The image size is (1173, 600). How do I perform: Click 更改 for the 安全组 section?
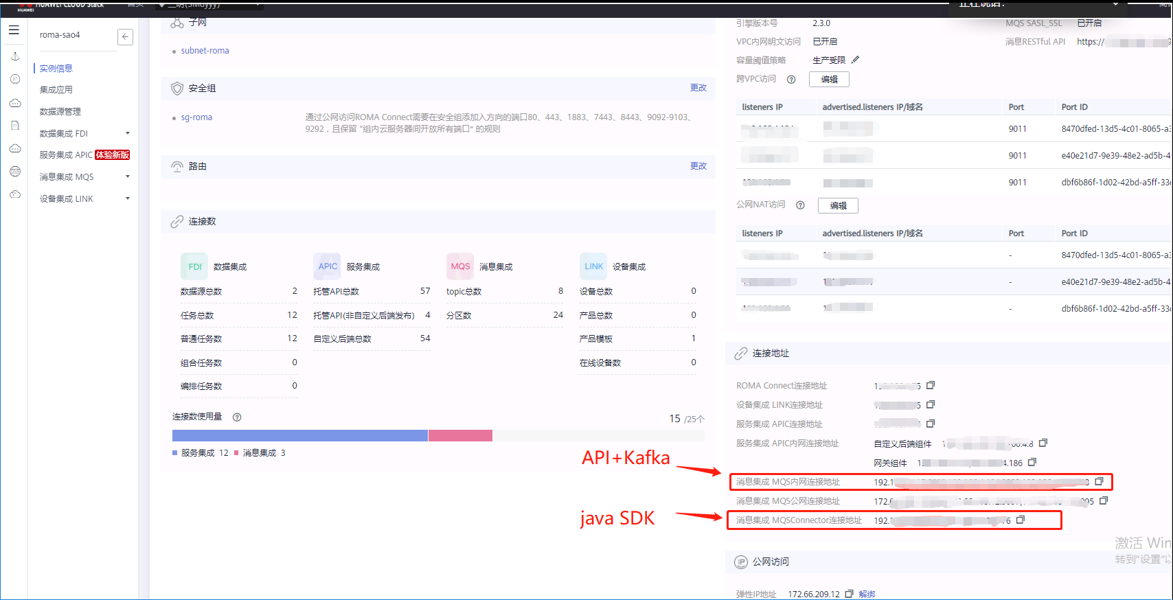point(698,88)
